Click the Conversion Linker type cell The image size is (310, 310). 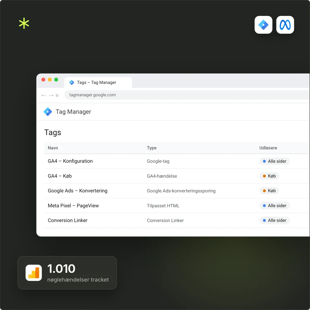point(165,221)
